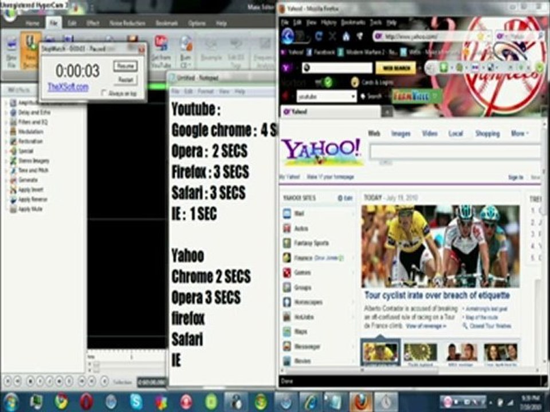Screen dimensions: 550x412
Task: Open Mail icon in Yahoo Sites
Action: 287,213
